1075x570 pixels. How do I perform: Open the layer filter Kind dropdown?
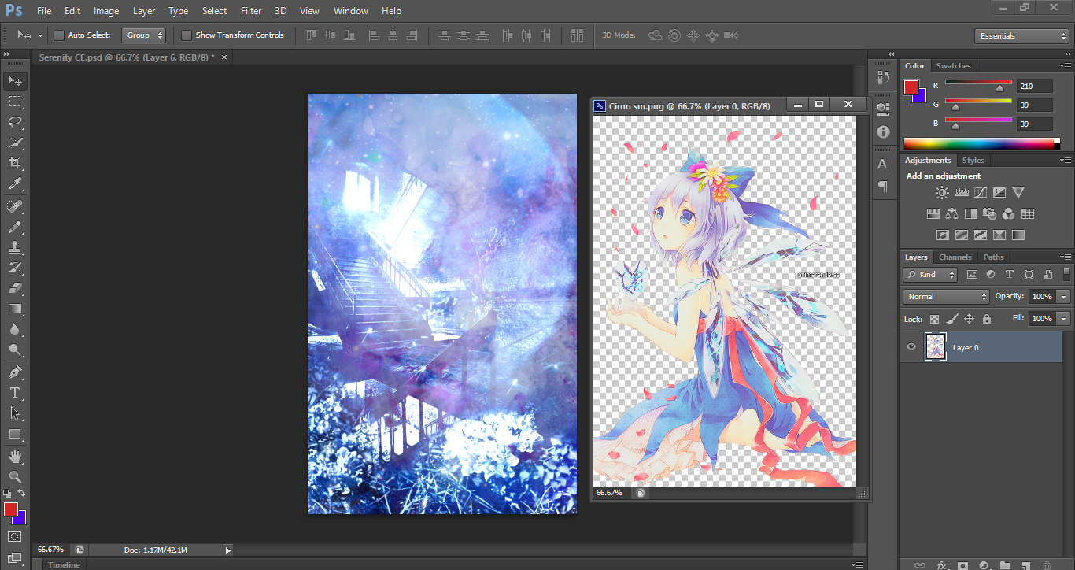930,275
